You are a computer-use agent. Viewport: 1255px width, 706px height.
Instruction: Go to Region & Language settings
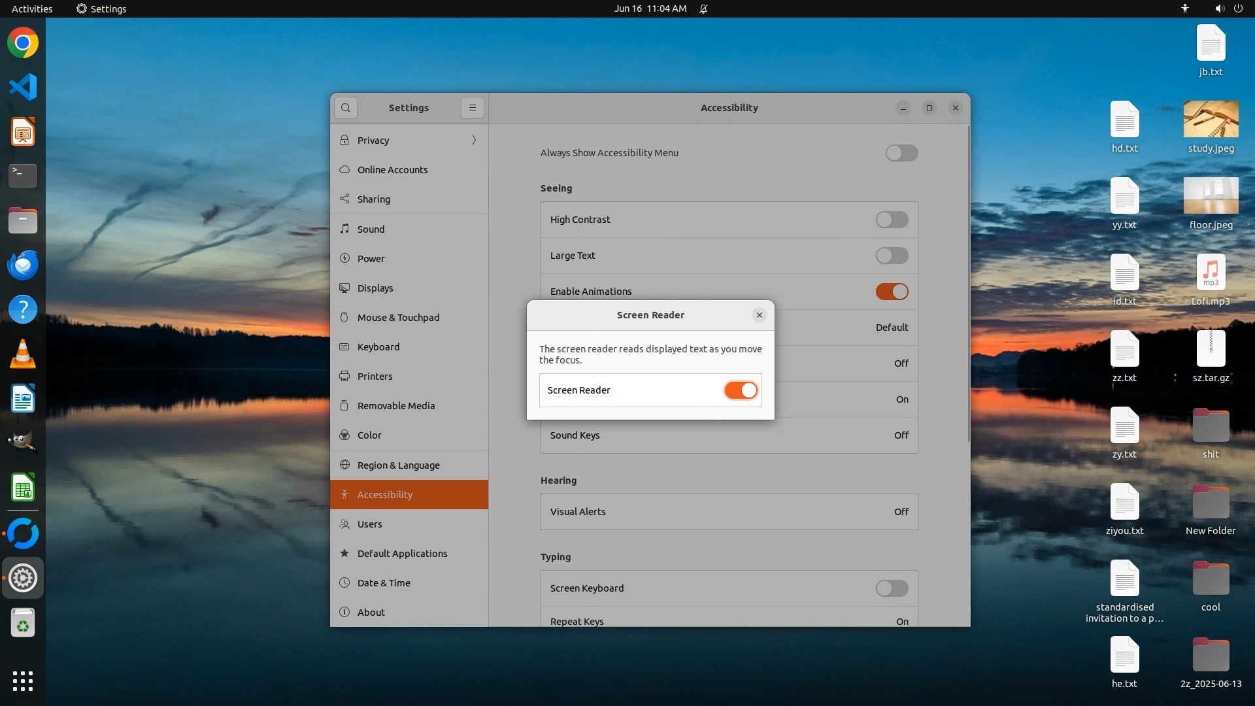[x=398, y=465]
